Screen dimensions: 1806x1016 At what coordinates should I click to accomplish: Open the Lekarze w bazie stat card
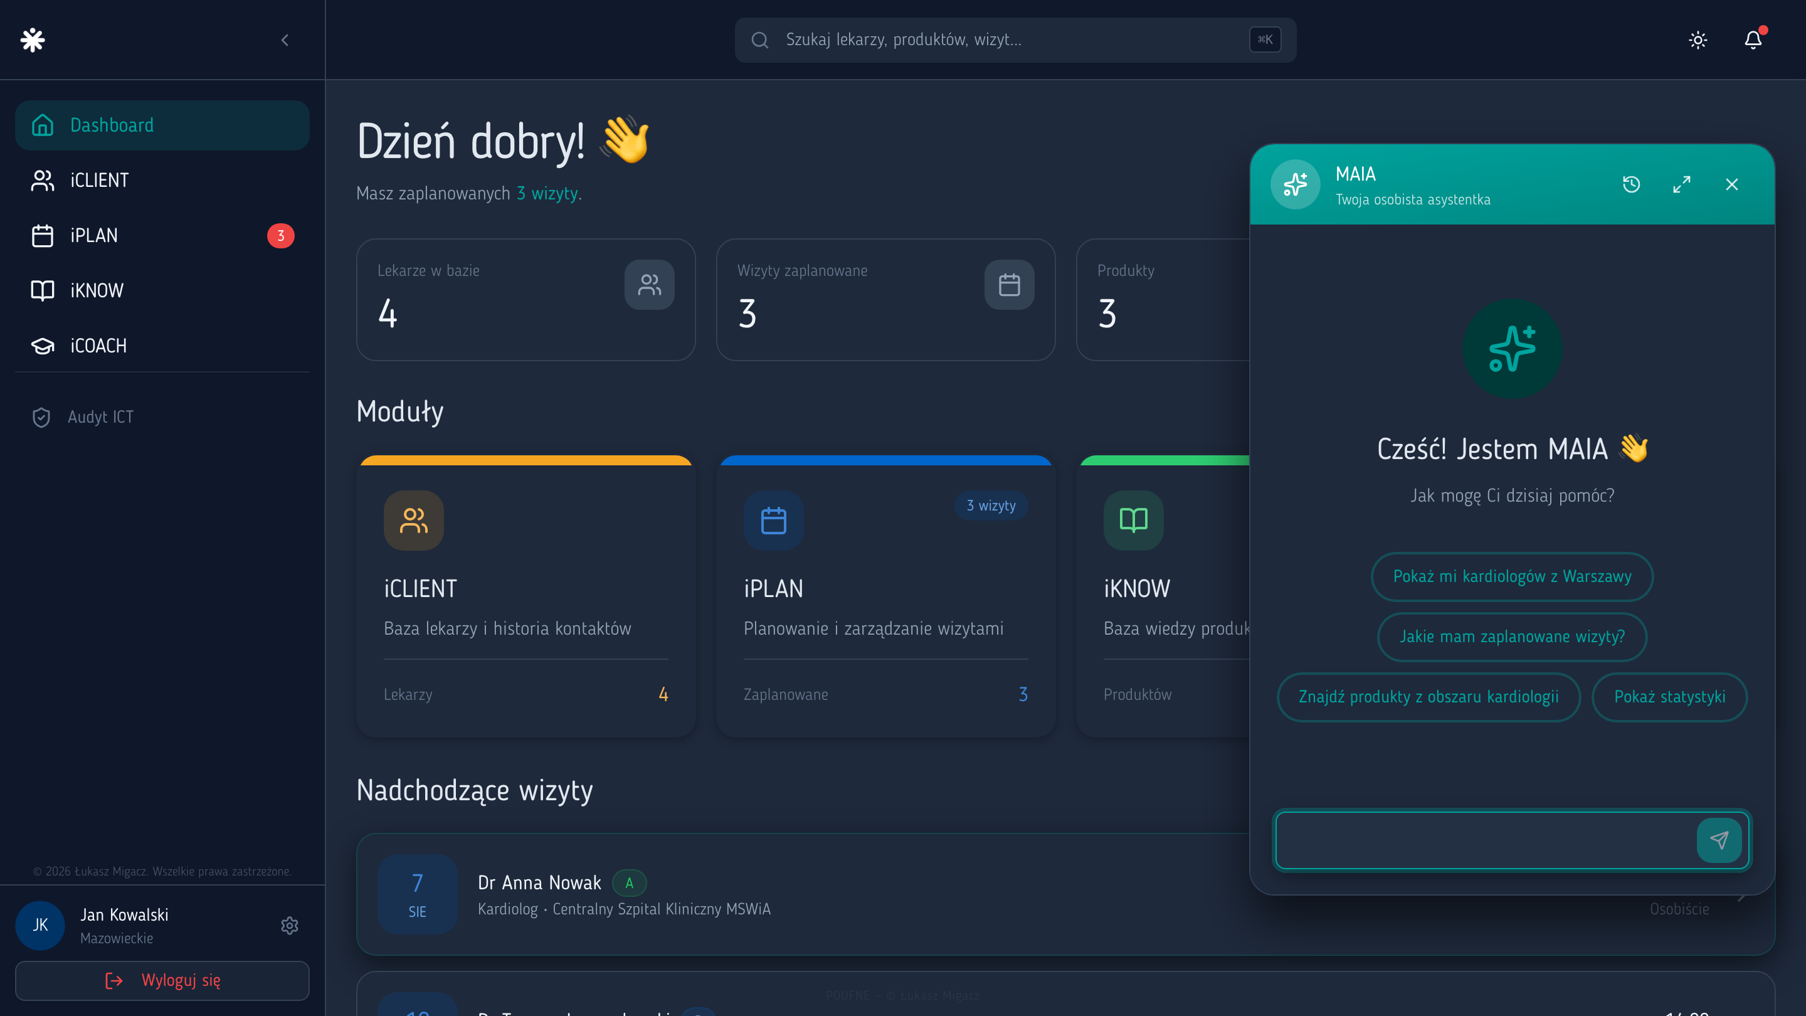(x=526, y=300)
